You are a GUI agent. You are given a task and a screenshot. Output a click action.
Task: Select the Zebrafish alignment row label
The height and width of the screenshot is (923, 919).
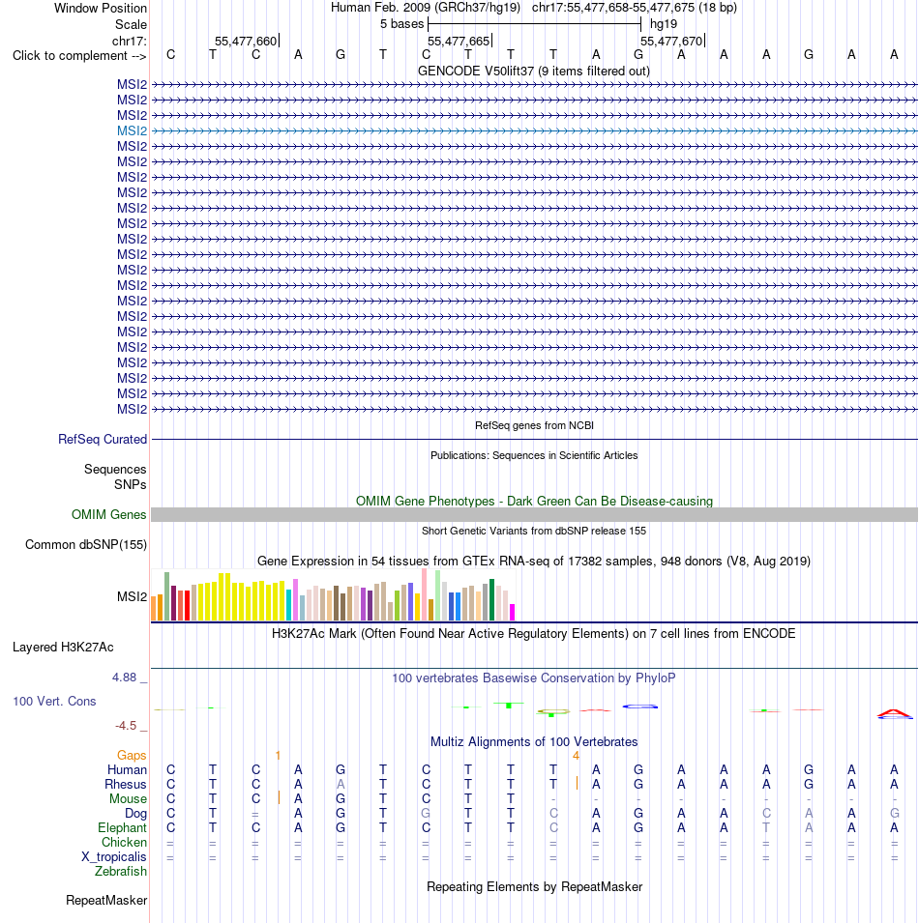pyautogui.click(x=121, y=871)
